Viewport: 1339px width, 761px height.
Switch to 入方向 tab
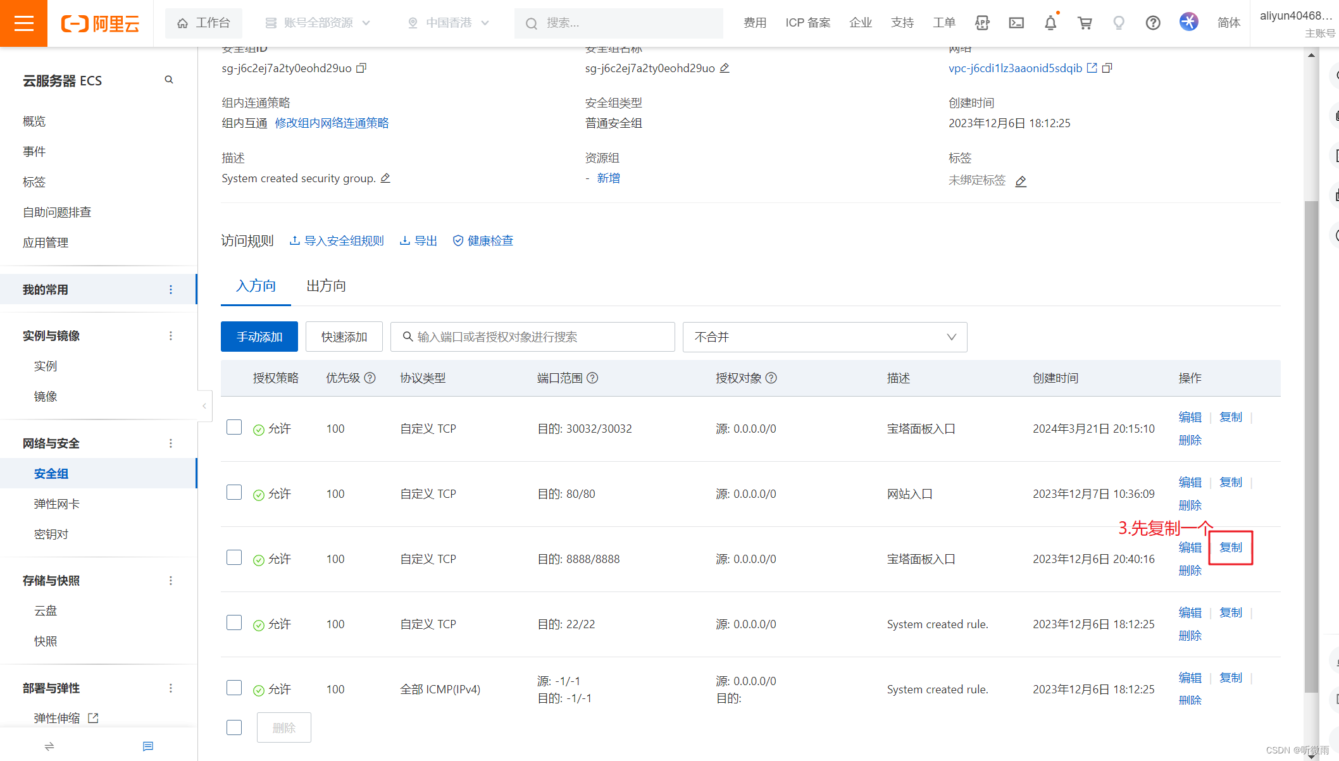pyautogui.click(x=256, y=286)
